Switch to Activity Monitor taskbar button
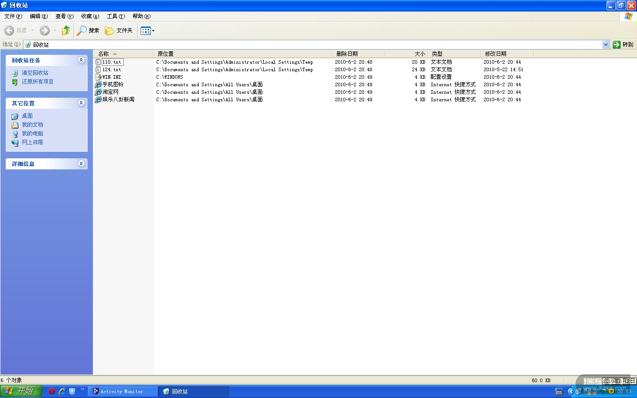 [x=123, y=392]
